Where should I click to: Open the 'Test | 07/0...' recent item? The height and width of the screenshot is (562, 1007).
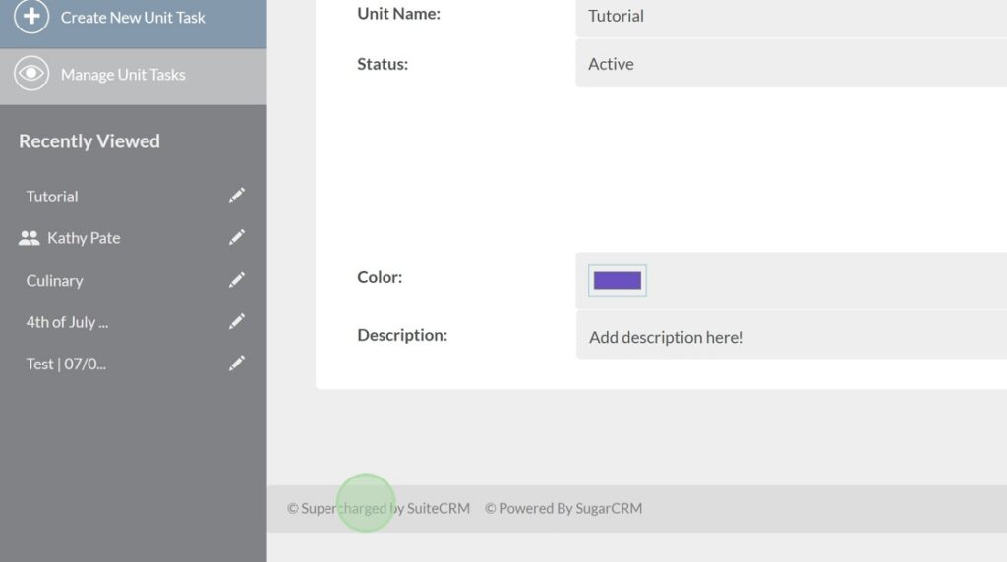point(66,364)
